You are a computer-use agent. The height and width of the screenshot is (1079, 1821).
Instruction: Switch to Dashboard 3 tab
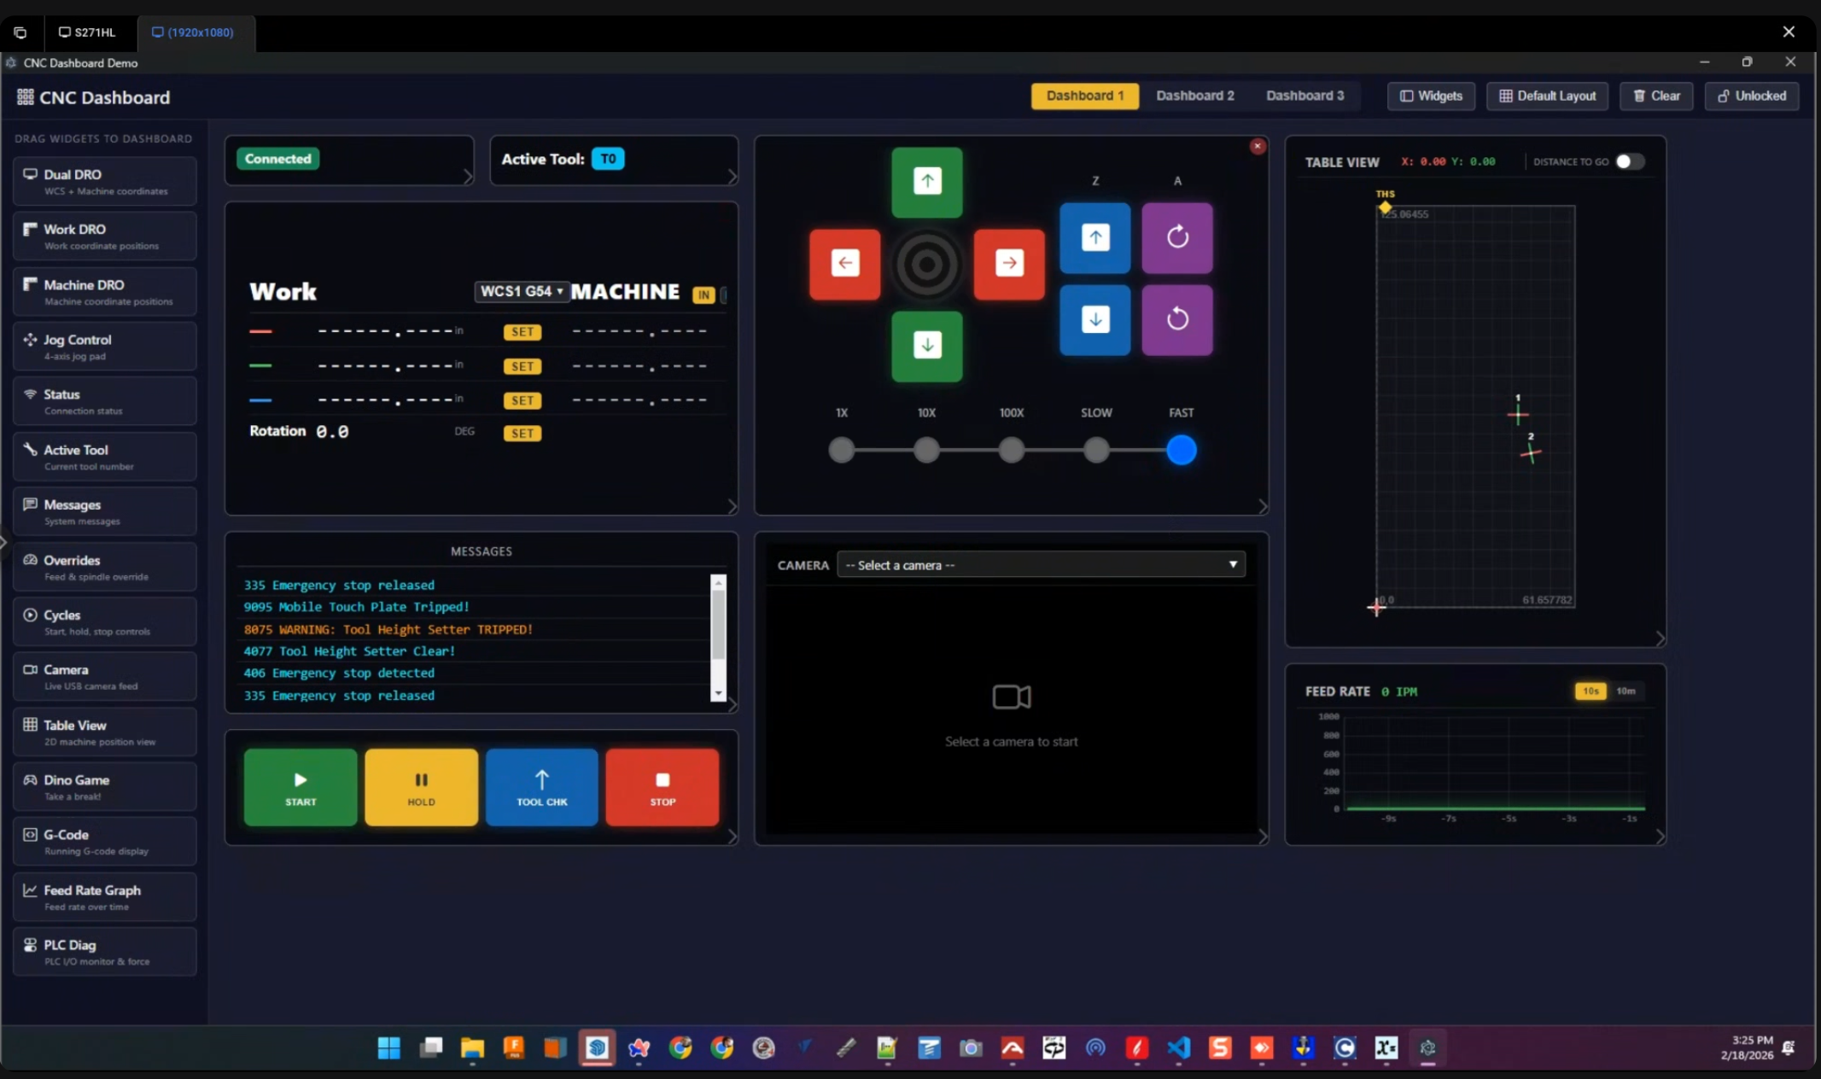[x=1304, y=96]
